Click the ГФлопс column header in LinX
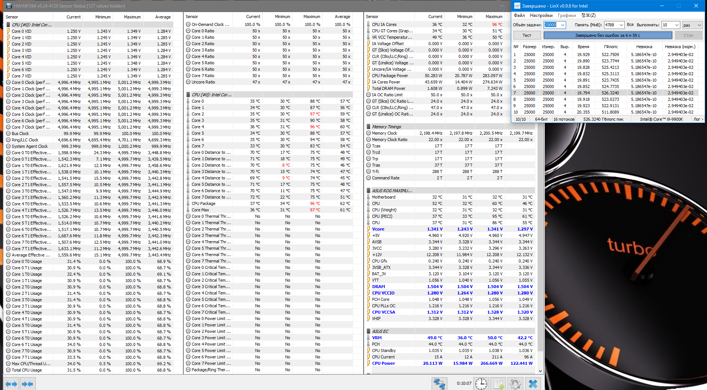Image resolution: width=707 pixels, height=390 pixels. (611, 47)
